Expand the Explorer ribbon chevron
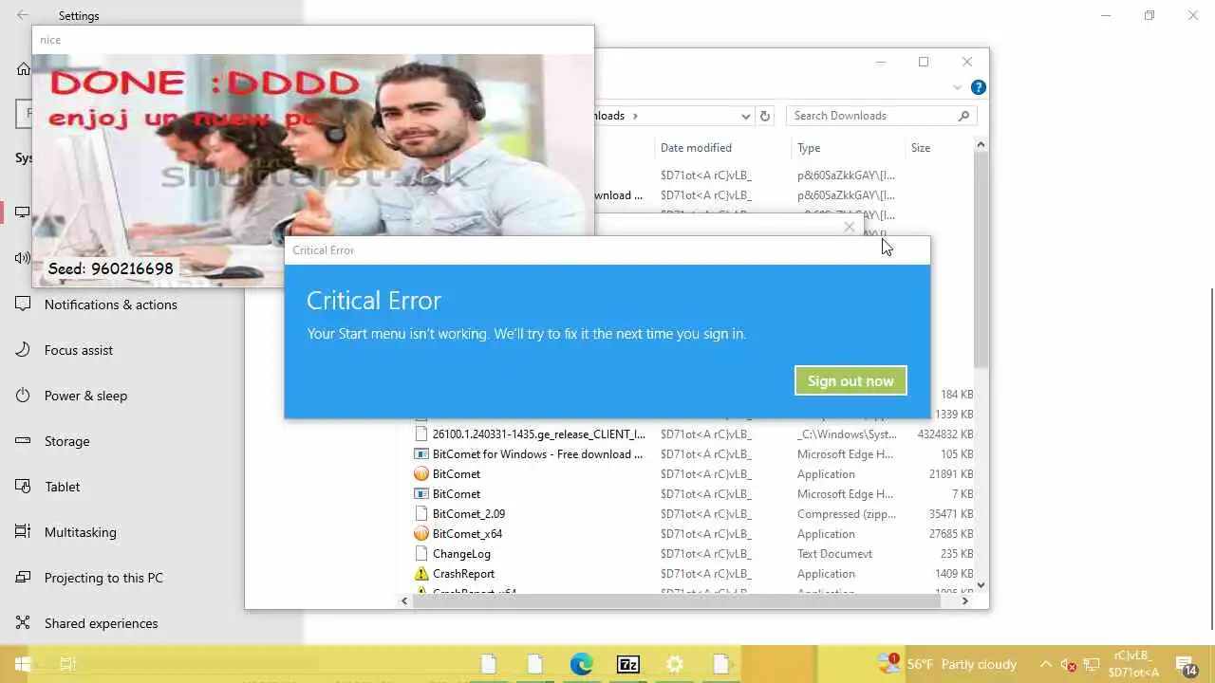 957,87
